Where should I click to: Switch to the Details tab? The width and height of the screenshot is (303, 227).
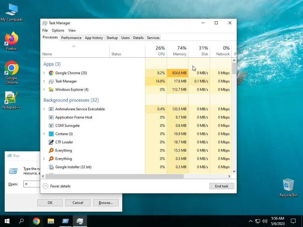tap(138, 38)
